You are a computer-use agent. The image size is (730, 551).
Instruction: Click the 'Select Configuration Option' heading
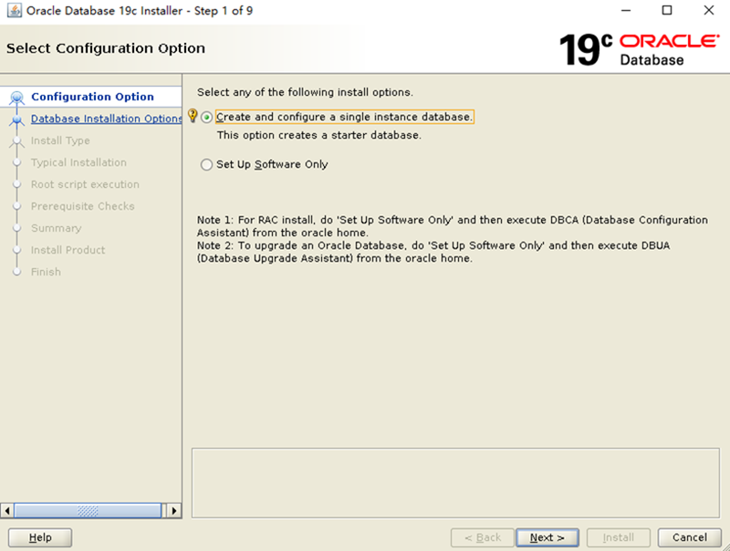coord(106,48)
